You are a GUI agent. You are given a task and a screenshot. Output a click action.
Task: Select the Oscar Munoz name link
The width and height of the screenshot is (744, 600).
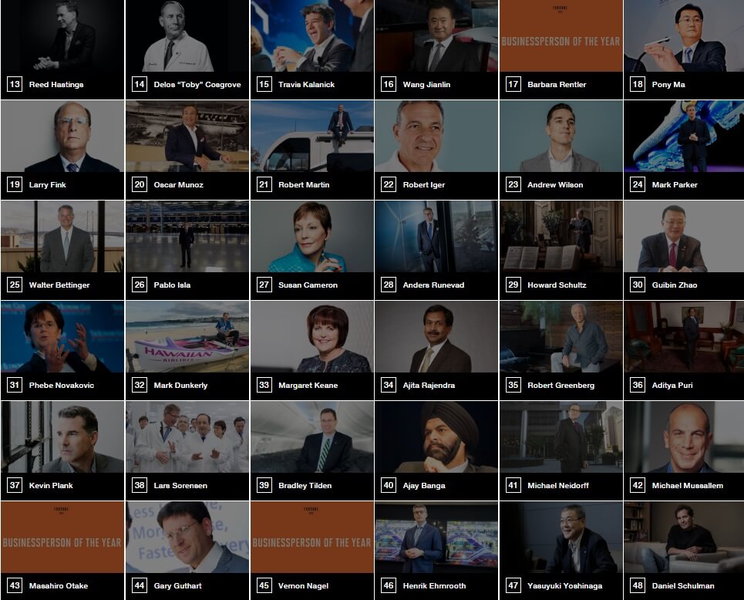point(178,184)
